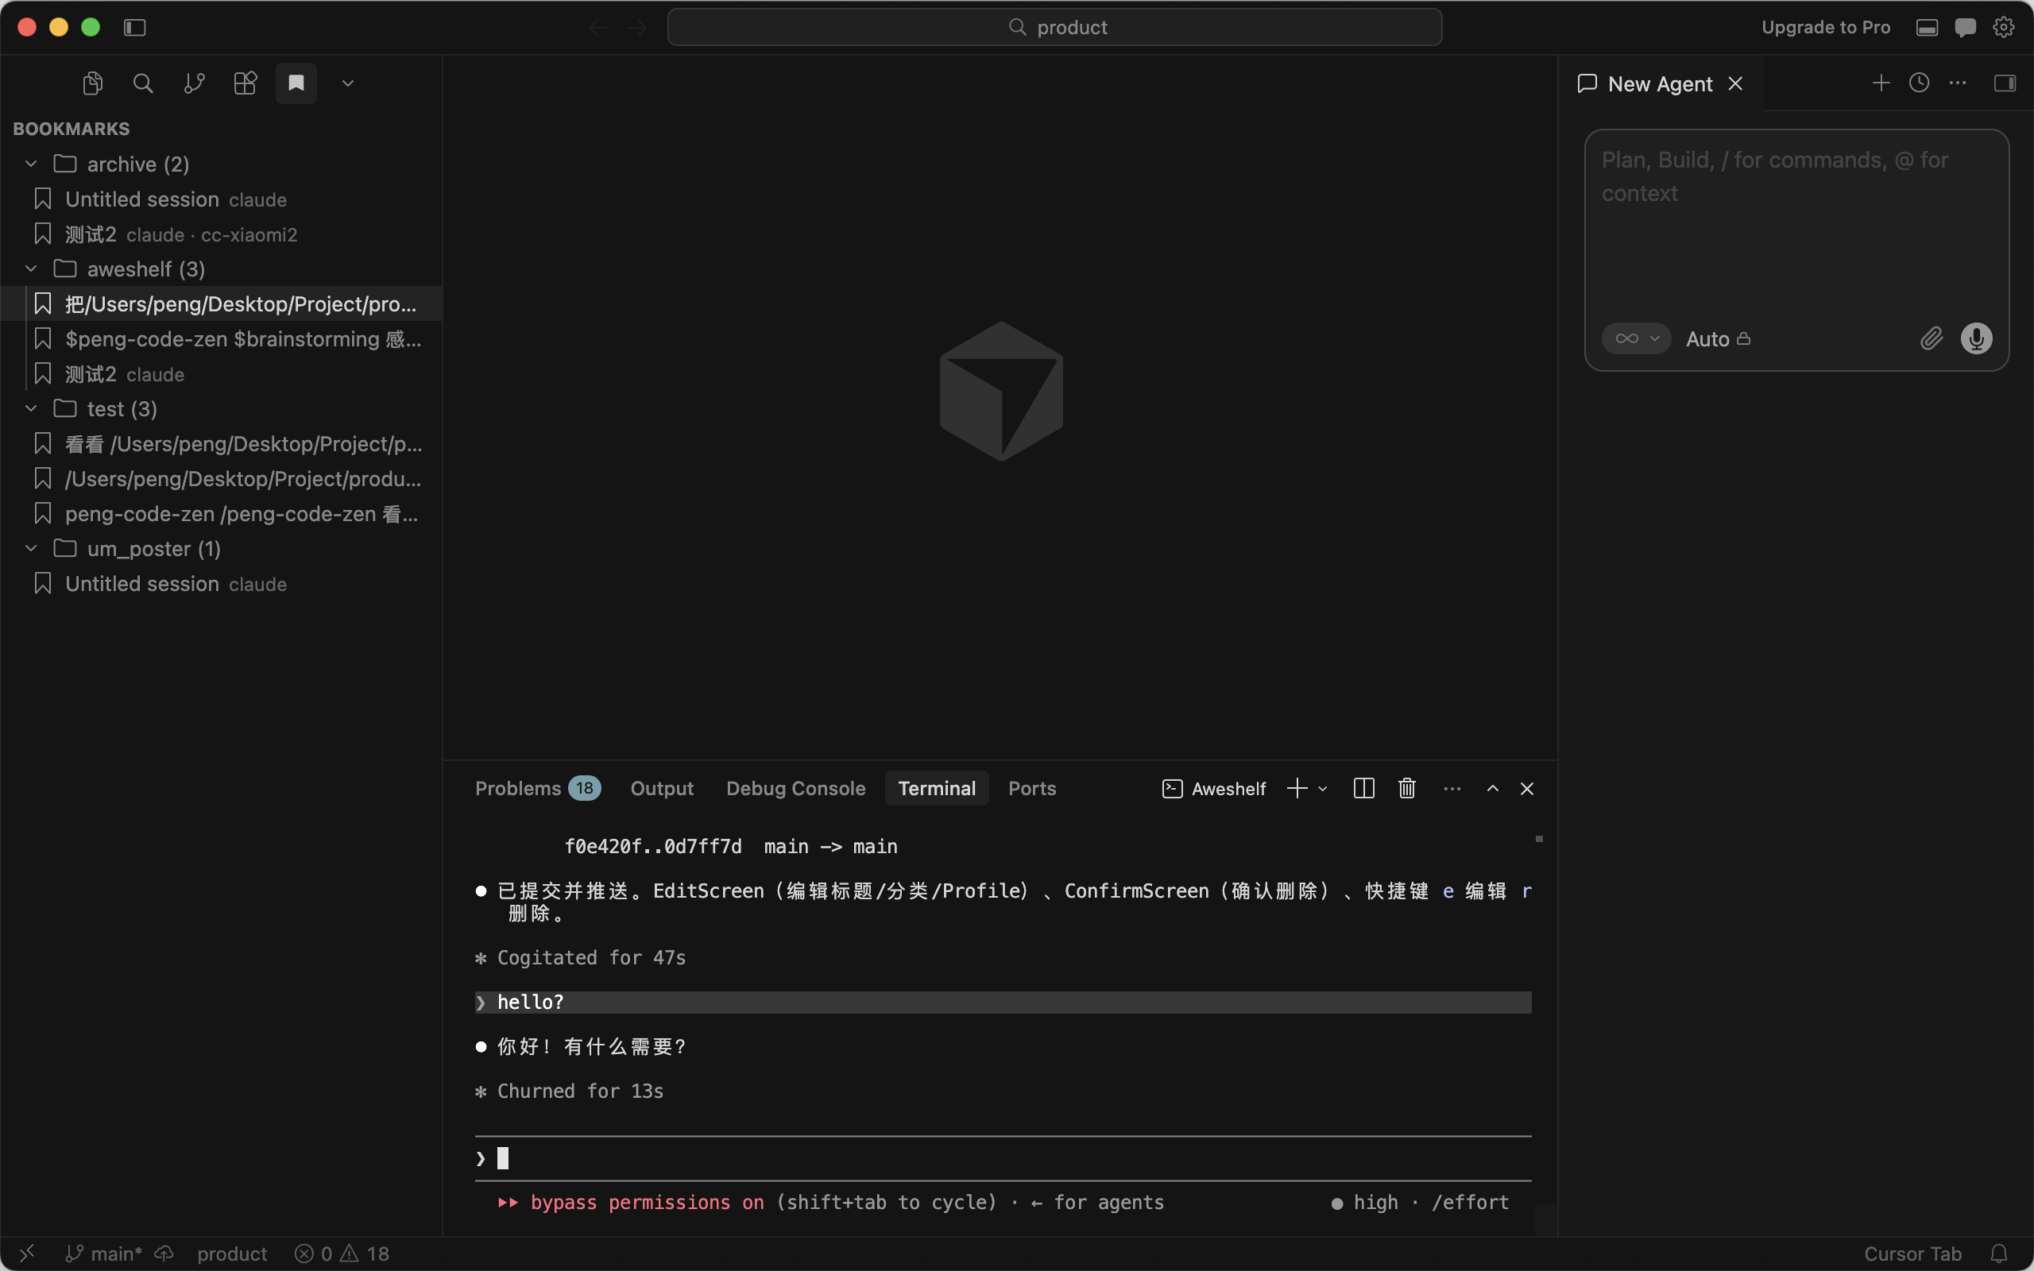Open the Search view in sidebar
Image resolution: width=2034 pixels, height=1271 pixels.
point(143,83)
